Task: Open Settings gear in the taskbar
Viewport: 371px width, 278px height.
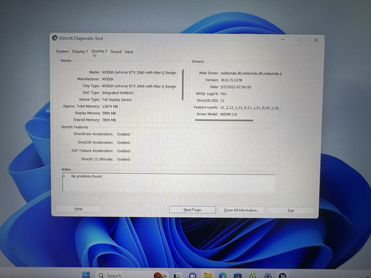Action: tap(268, 276)
